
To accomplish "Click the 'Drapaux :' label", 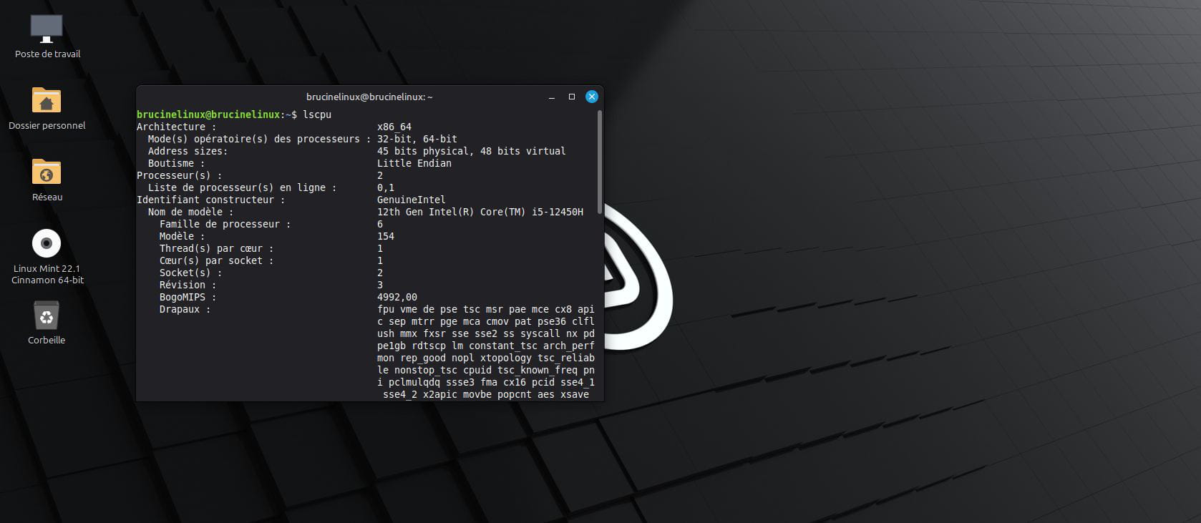I will [185, 309].
